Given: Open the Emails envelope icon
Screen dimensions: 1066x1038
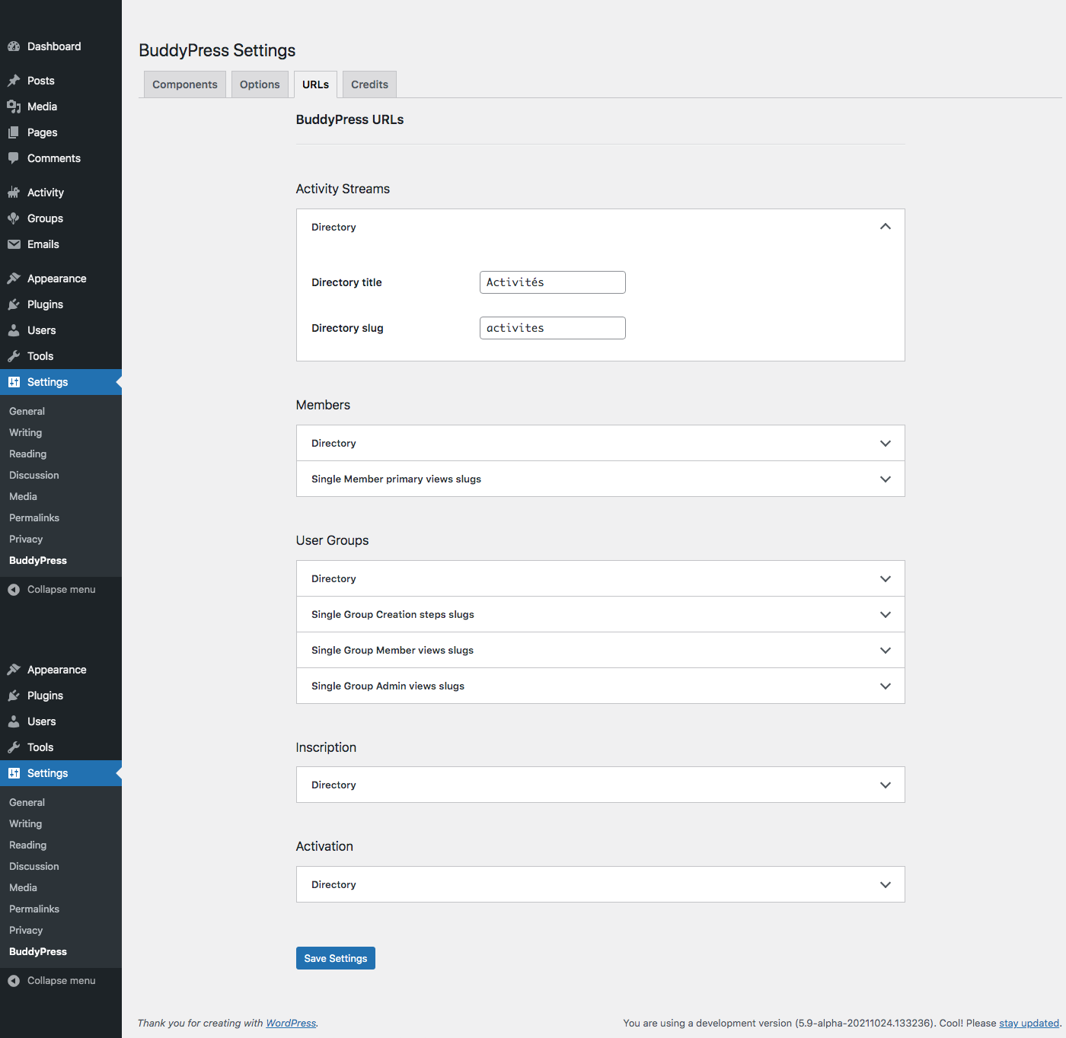Looking at the screenshot, I should point(14,244).
